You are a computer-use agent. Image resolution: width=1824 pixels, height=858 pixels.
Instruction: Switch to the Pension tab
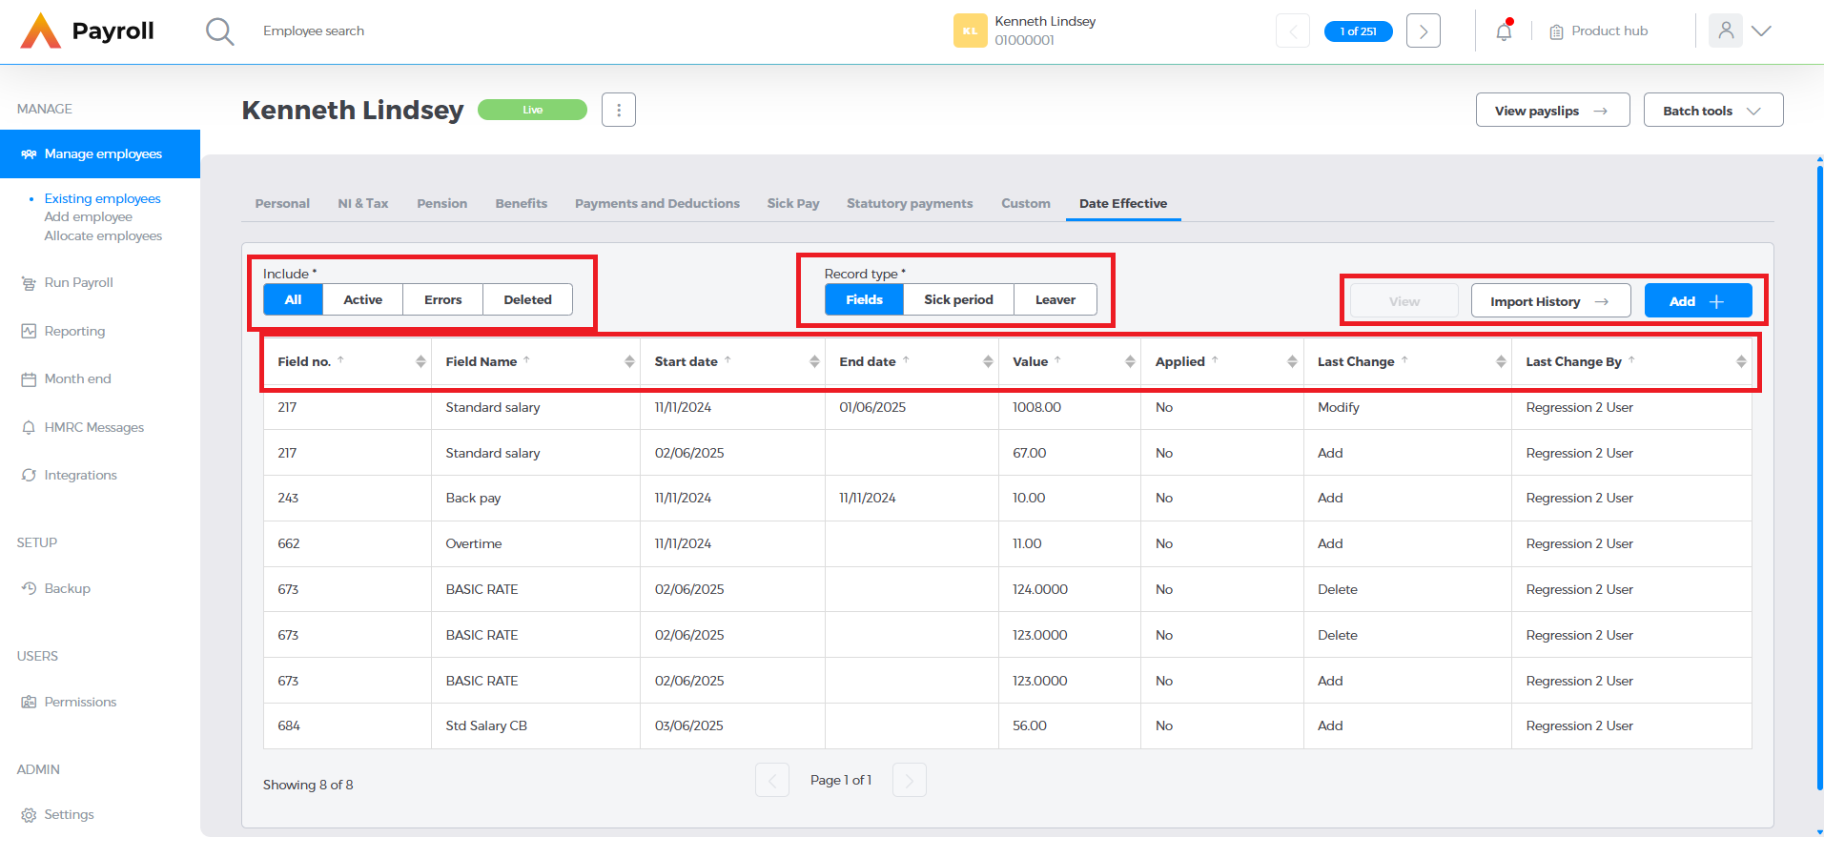(x=442, y=203)
